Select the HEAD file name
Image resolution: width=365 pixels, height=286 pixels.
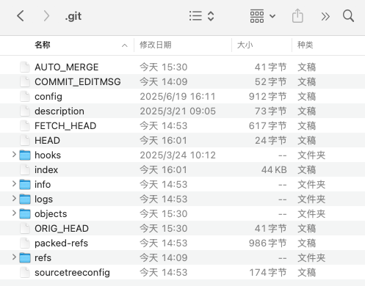tap(47, 141)
